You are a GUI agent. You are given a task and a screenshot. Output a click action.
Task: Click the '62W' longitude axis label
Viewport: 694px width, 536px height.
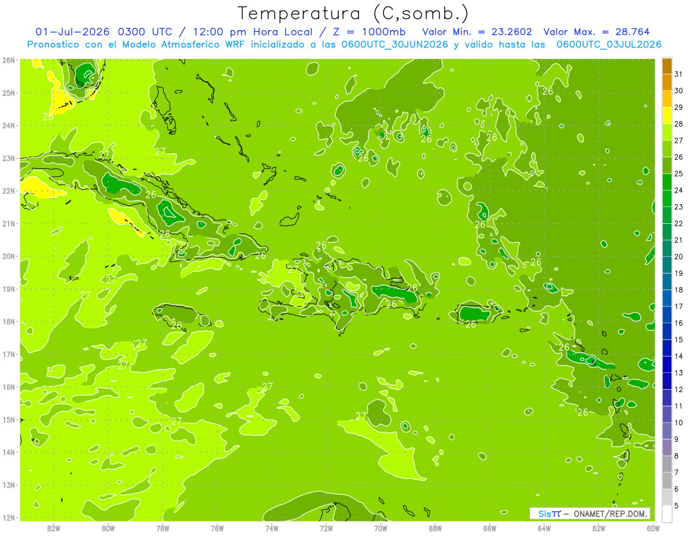[599, 527]
